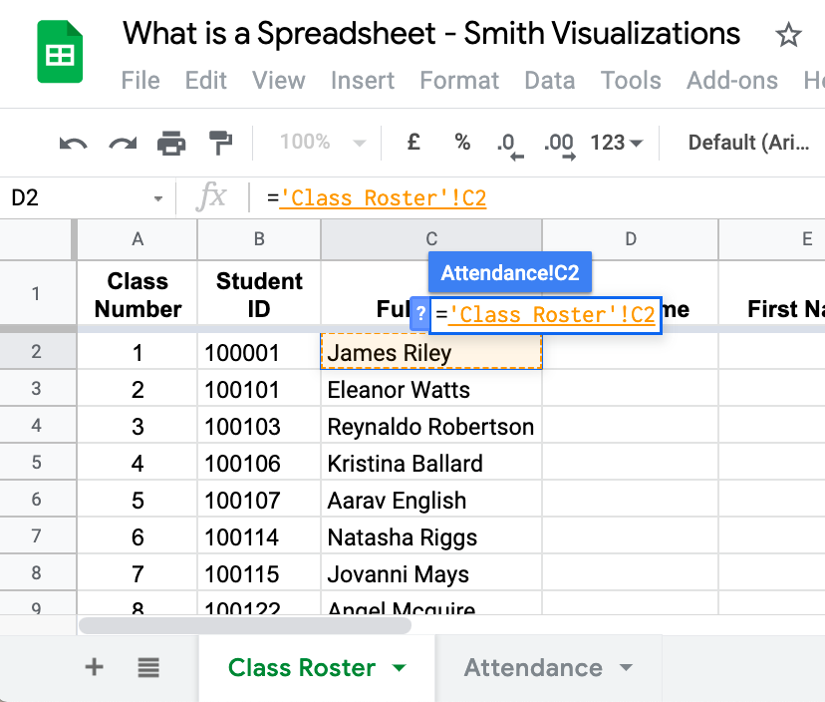Image resolution: width=825 pixels, height=702 pixels.
Task: Star the spreadsheet document
Action: click(x=788, y=35)
